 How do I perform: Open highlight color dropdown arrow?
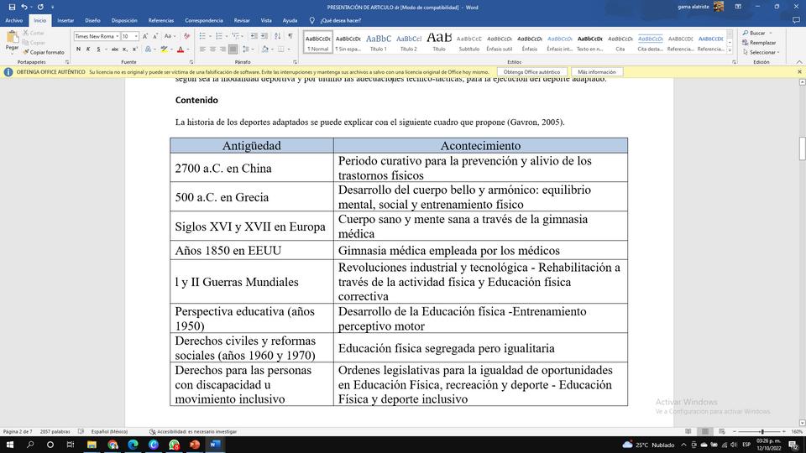170,49
